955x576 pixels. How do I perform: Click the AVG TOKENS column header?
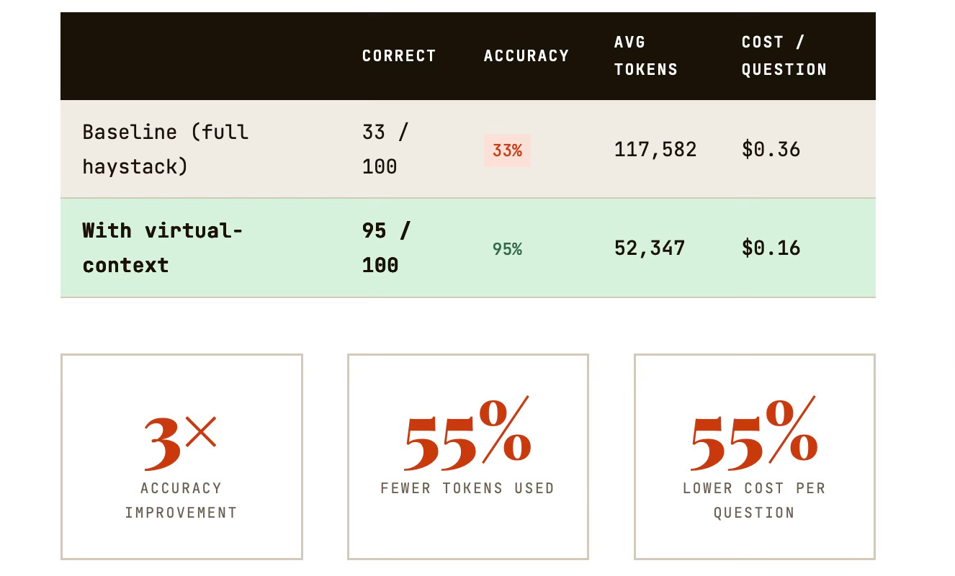tap(646, 55)
